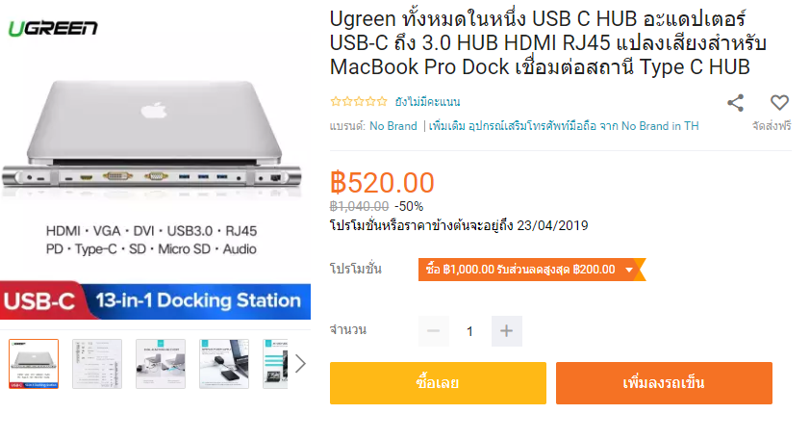Select the partially visible fifth thumbnail
This screenshot has width=810, height=440.
coord(275,364)
